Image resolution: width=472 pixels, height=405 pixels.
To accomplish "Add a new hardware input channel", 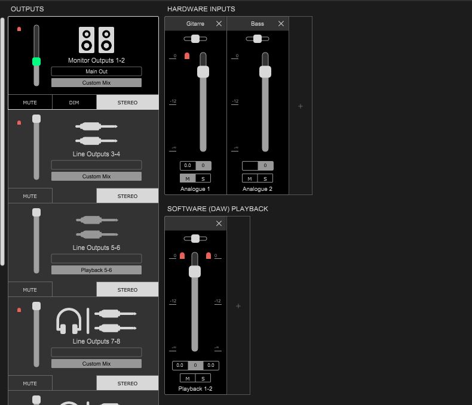I will pyautogui.click(x=300, y=106).
